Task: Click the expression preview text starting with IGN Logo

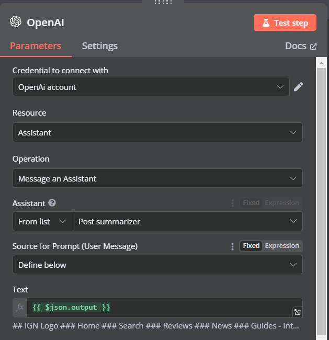Action: pos(156,326)
